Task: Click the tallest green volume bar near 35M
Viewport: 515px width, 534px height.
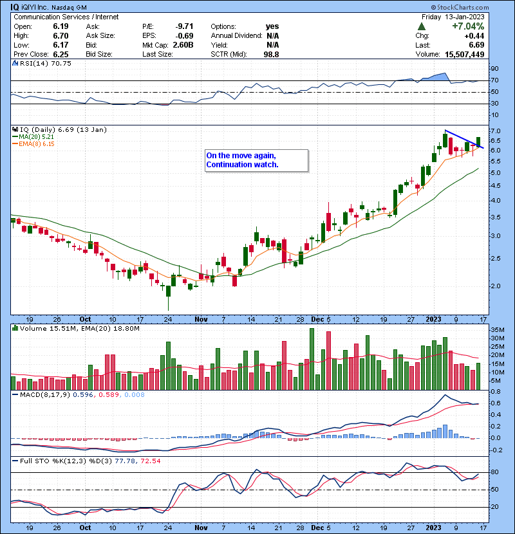Action: click(312, 359)
